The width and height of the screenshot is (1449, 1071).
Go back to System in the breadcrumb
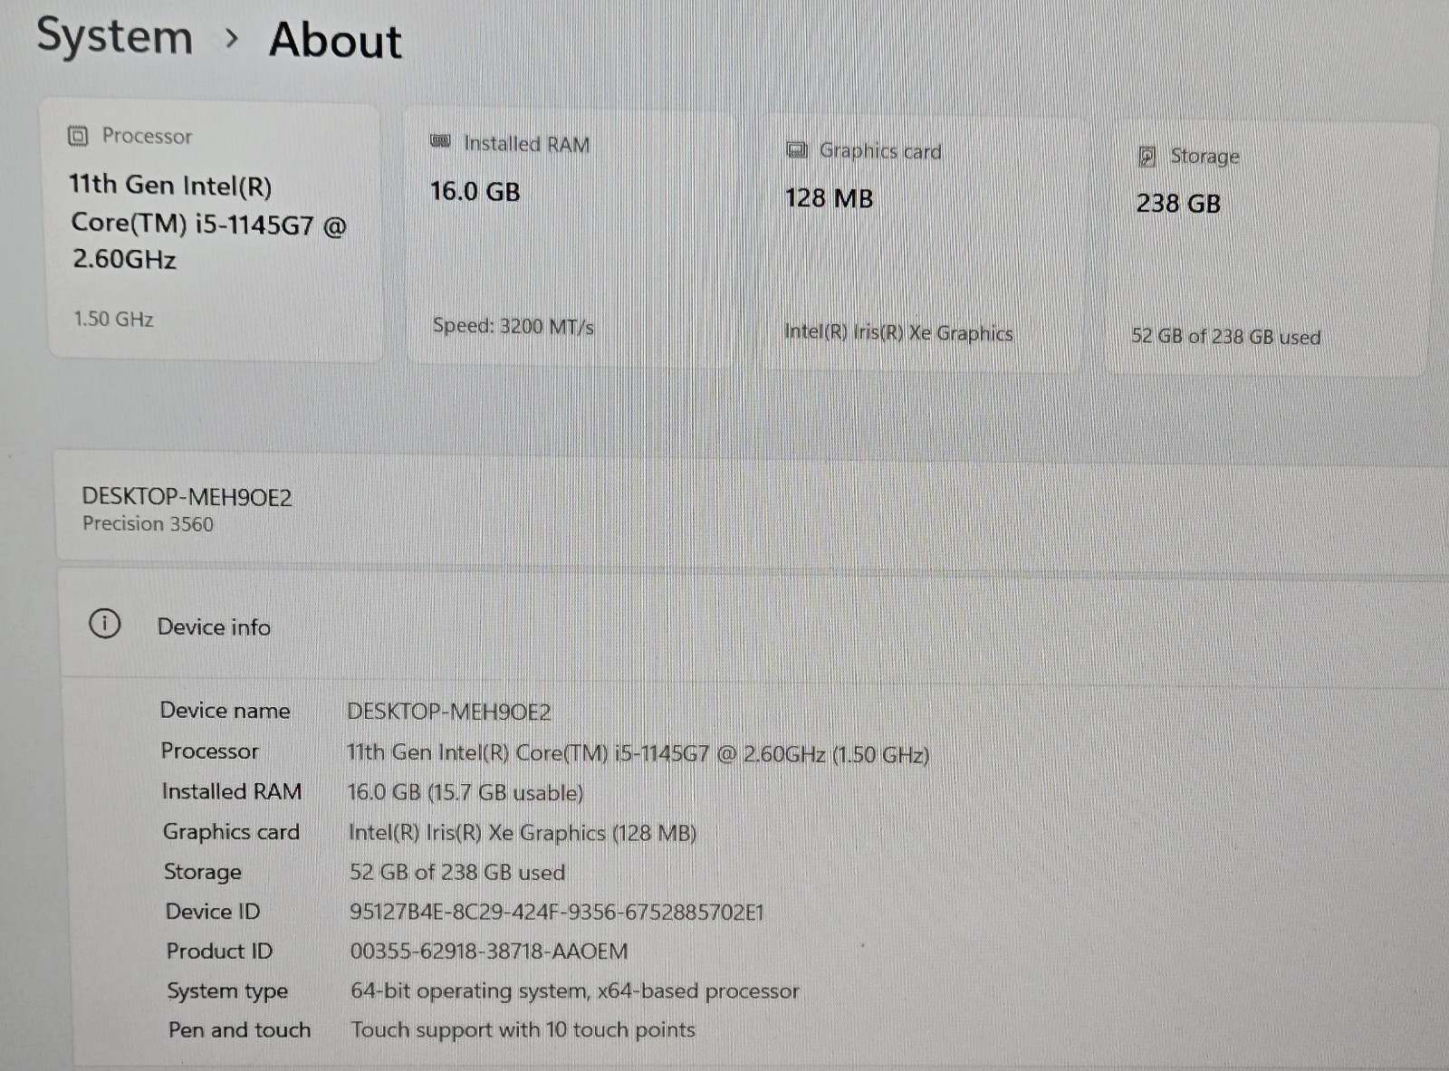tap(114, 37)
